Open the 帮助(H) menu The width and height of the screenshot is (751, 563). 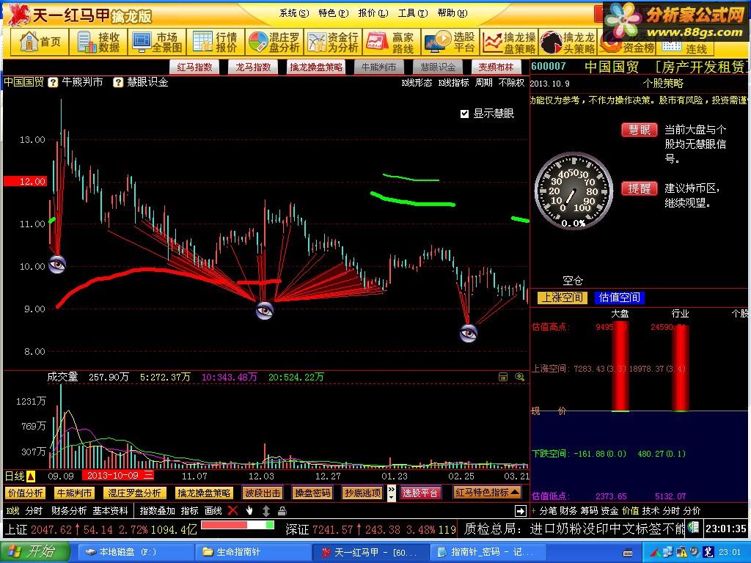(452, 13)
